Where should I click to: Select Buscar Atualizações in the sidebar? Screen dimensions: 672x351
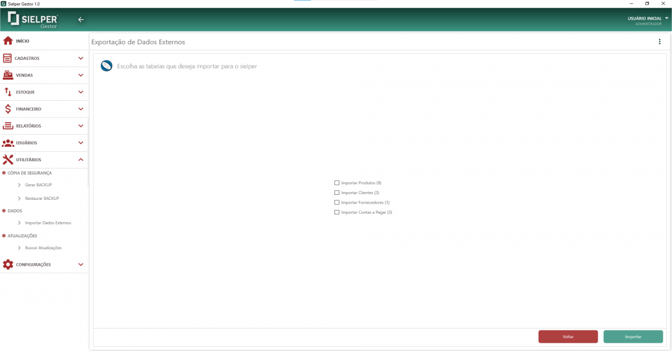click(43, 247)
